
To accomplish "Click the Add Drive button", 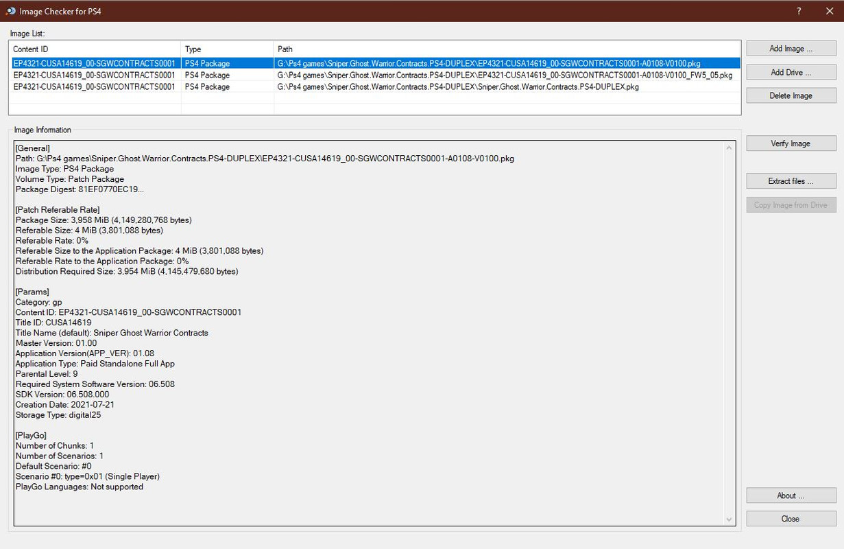I will pos(791,72).
